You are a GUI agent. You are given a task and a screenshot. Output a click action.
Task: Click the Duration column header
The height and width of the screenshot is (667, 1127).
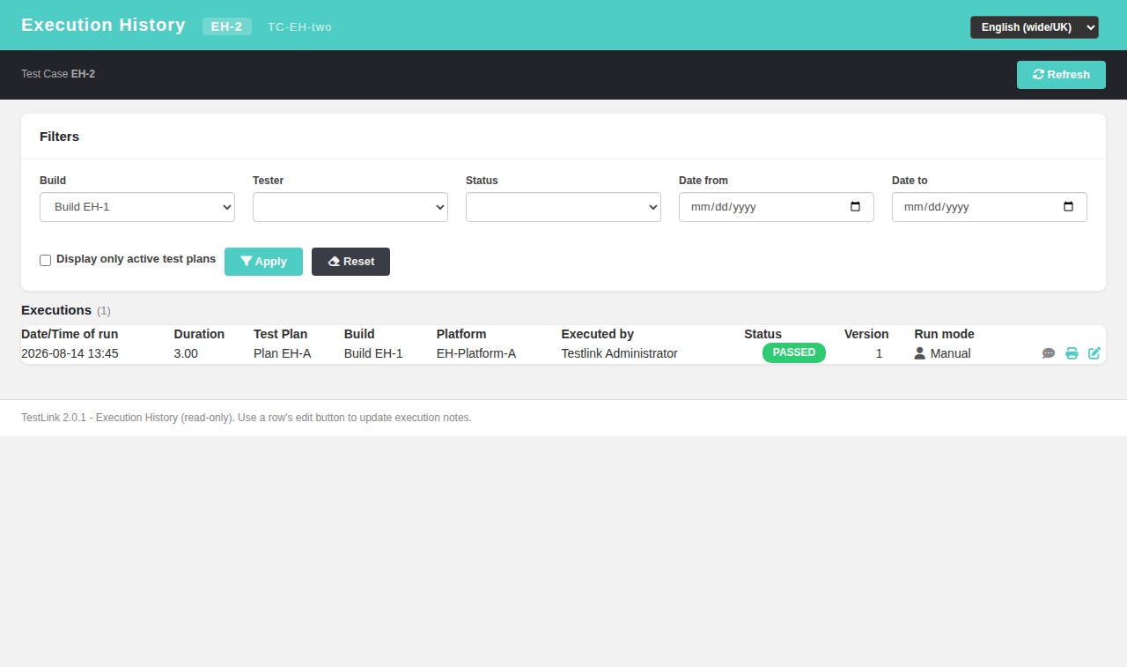[x=199, y=334]
